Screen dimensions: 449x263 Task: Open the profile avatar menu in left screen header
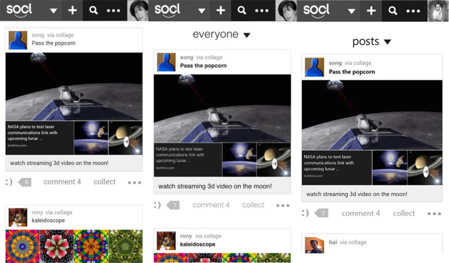[x=139, y=11]
